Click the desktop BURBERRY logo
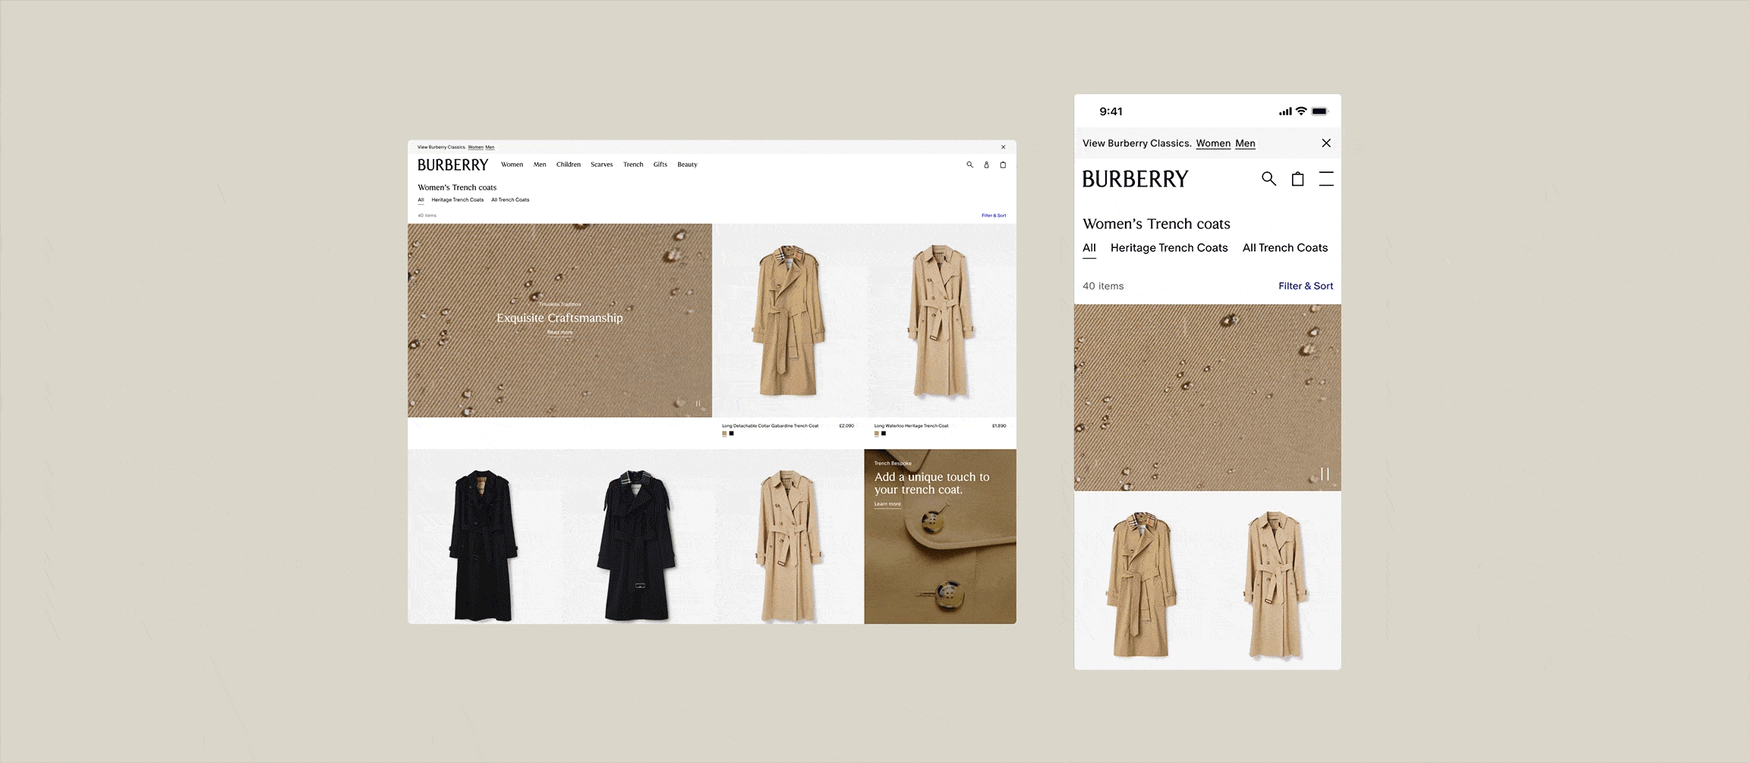Screen dimensions: 1749x763 452,165
